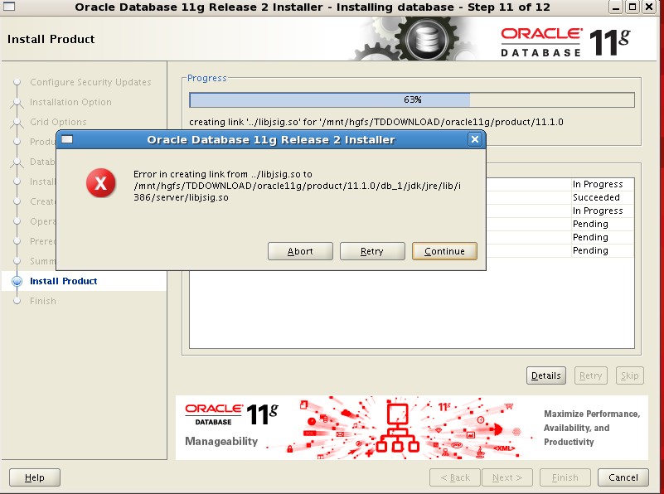This screenshot has height=494, width=664.
Task: Click the error dialog title bar
Action: 270,140
